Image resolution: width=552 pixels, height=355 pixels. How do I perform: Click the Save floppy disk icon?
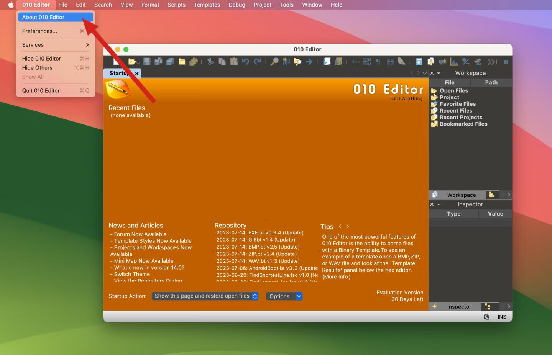tap(146, 62)
